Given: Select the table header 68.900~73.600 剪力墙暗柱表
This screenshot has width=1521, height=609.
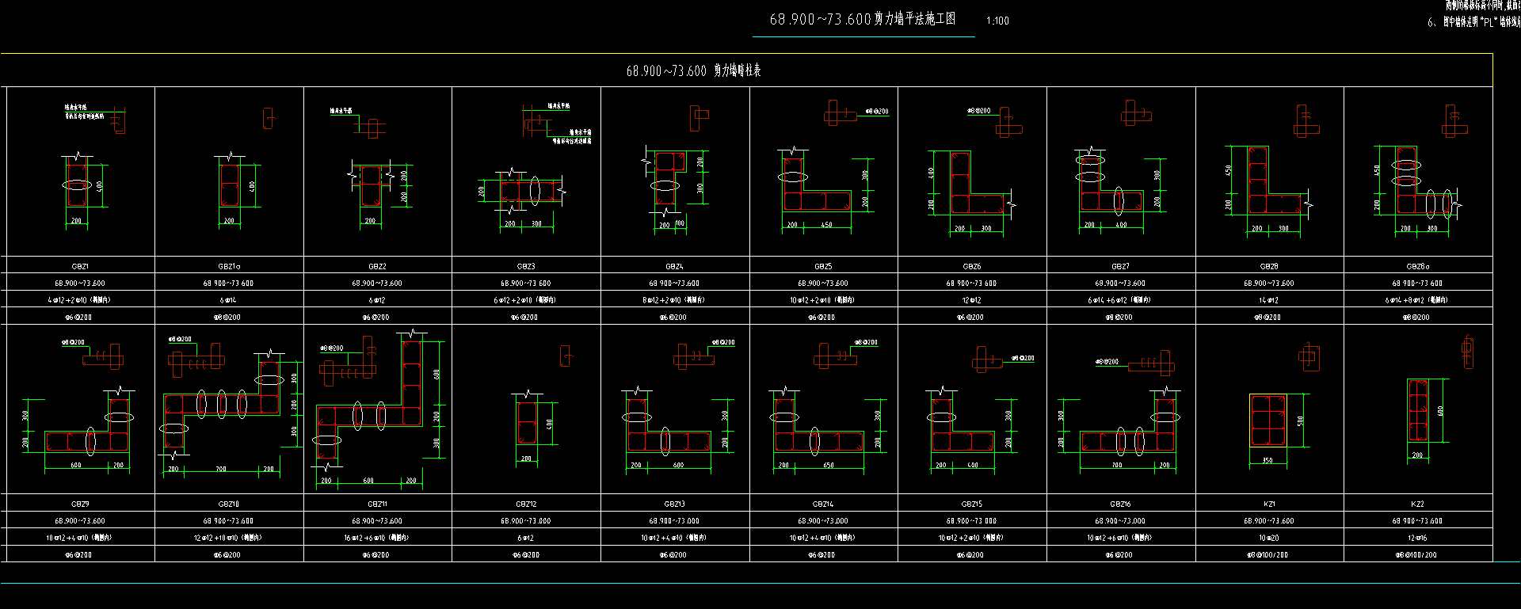Looking at the screenshot, I should click(693, 71).
